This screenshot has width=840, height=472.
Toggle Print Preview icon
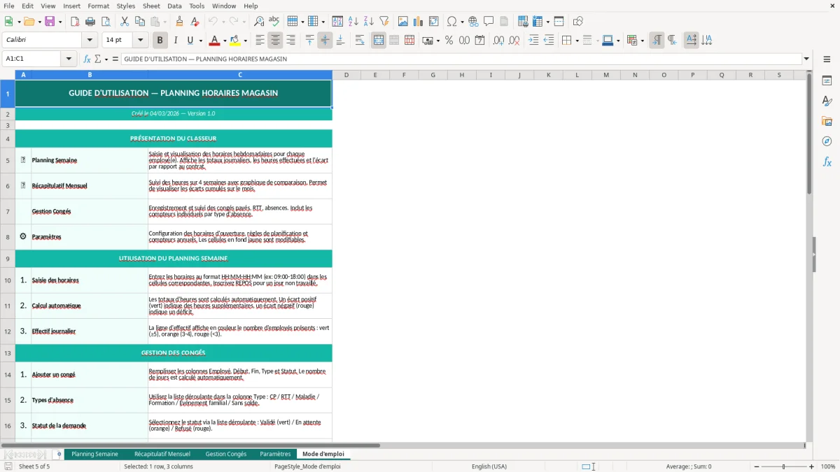[x=106, y=22]
